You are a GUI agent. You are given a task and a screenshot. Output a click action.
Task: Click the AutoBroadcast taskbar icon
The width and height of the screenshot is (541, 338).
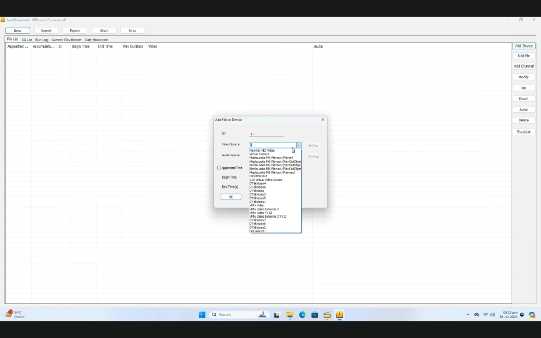click(x=339, y=315)
